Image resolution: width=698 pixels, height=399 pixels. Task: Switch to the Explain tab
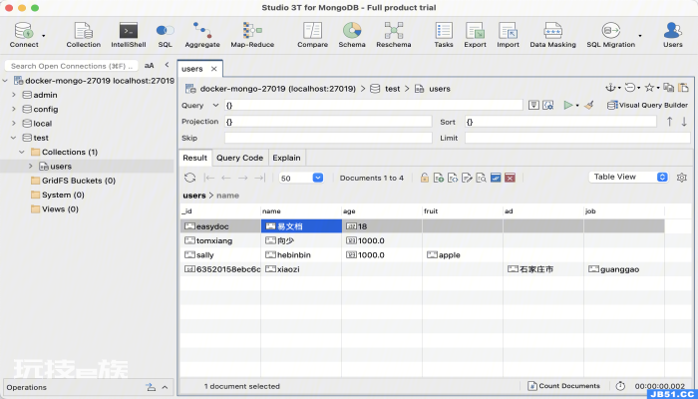(x=286, y=158)
